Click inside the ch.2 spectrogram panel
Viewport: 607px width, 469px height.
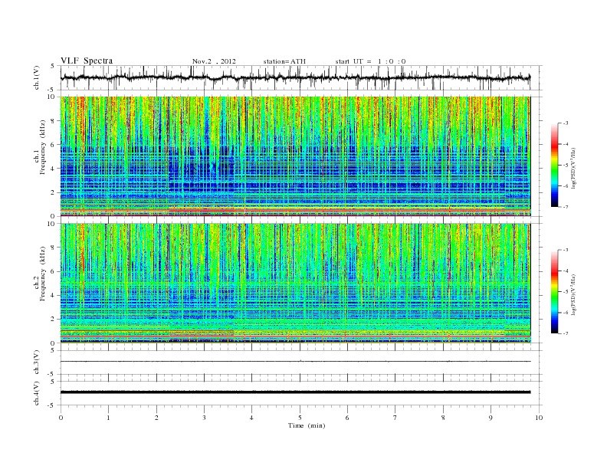point(295,284)
